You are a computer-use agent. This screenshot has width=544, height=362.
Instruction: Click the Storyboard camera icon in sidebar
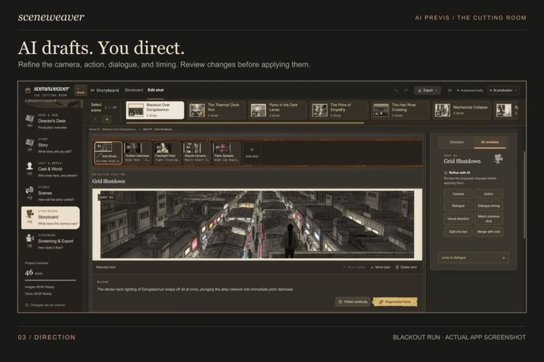(x=30, y=214)
